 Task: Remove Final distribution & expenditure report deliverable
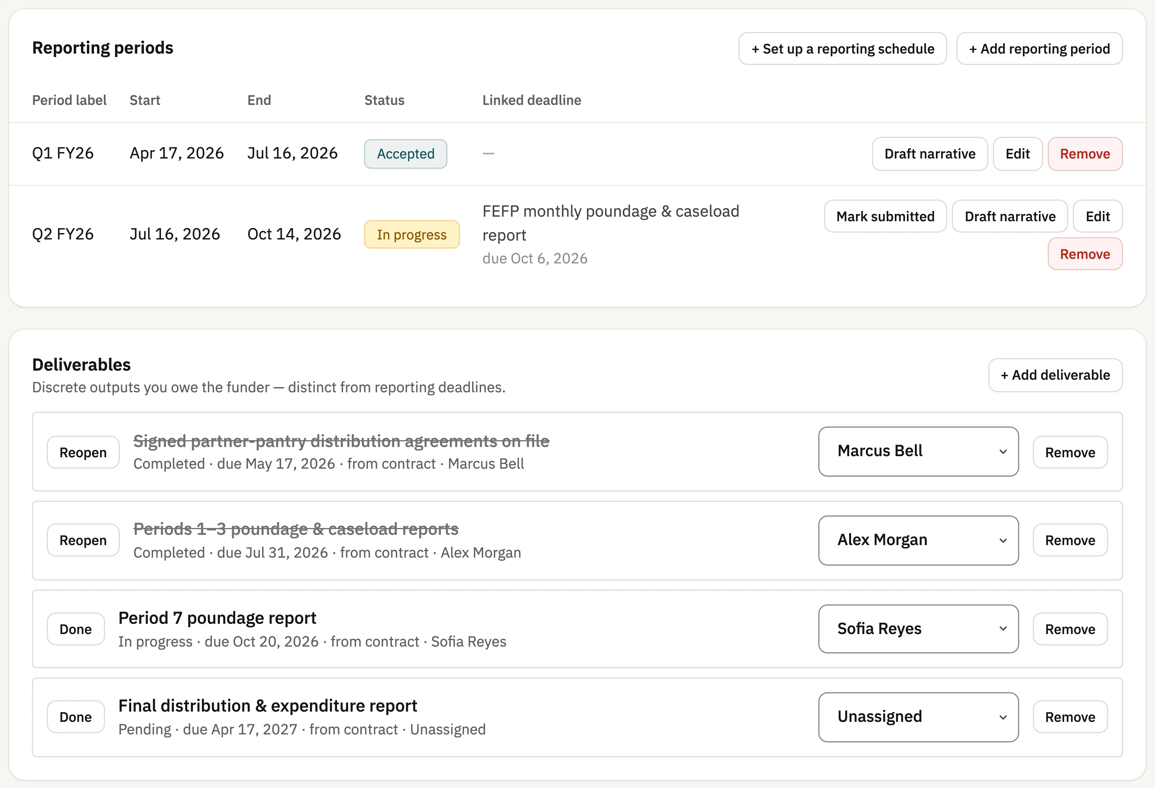point(1070,717)
